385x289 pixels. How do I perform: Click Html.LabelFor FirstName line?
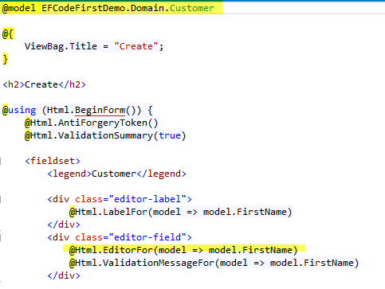[x=181, y=212]
